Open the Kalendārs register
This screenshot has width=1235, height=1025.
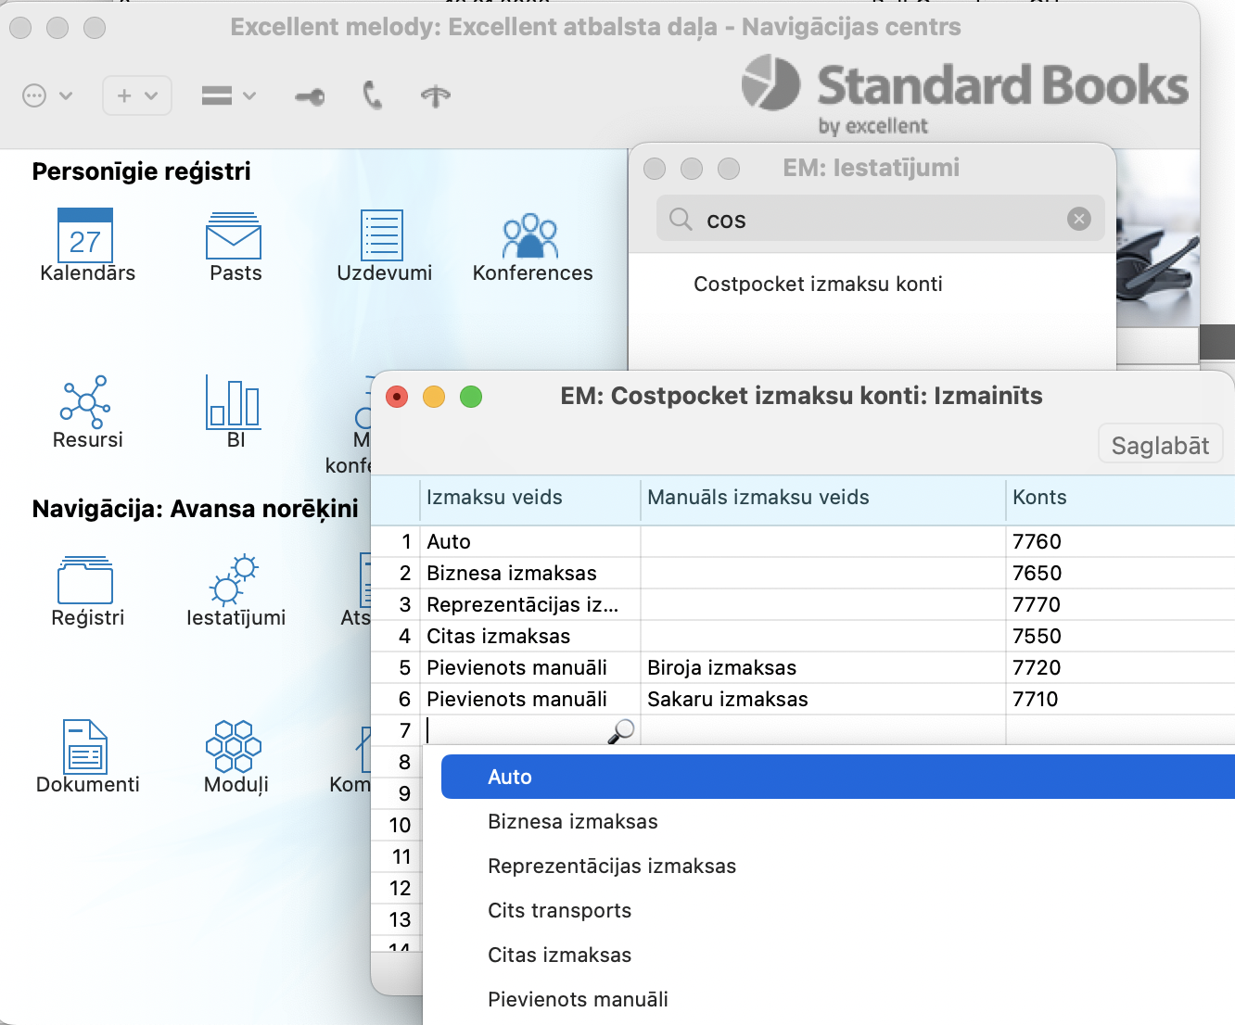tap(85, 237)
